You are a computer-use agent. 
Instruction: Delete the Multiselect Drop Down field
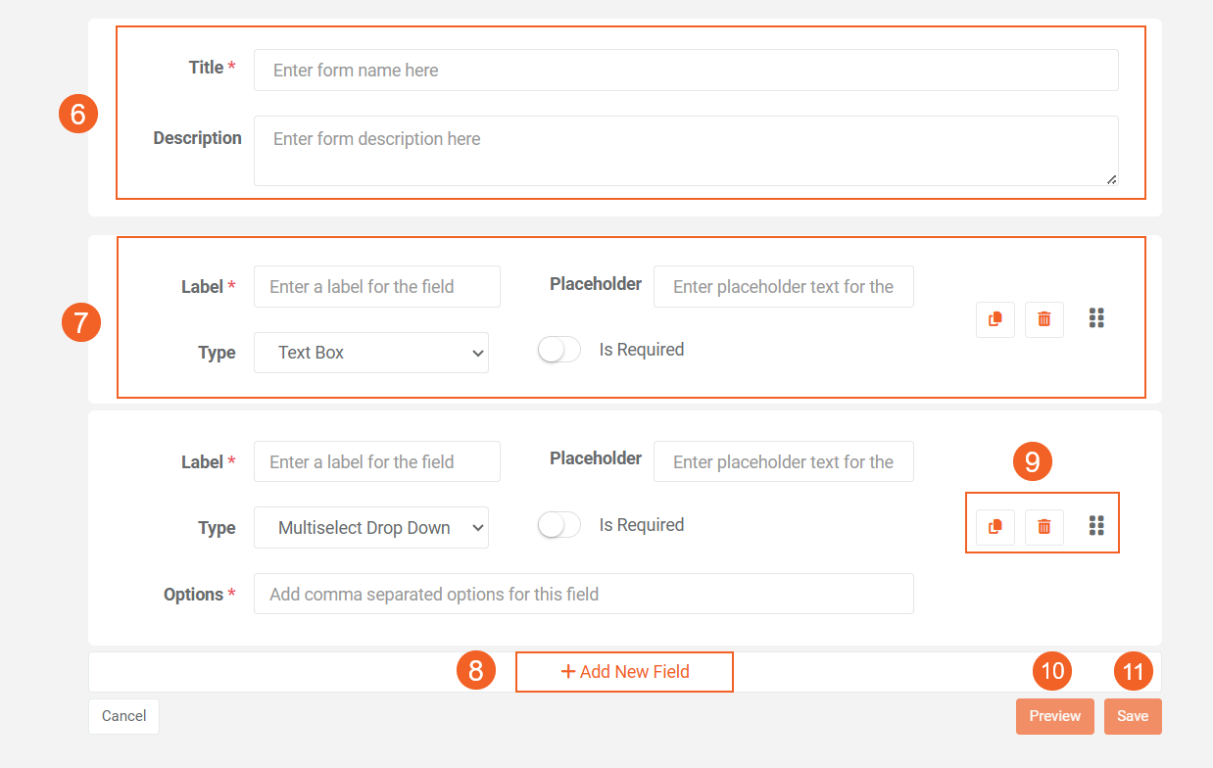(1043, 527)
